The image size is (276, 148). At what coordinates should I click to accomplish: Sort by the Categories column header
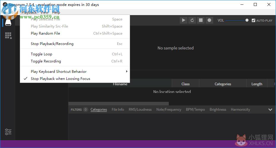[223, 84]
